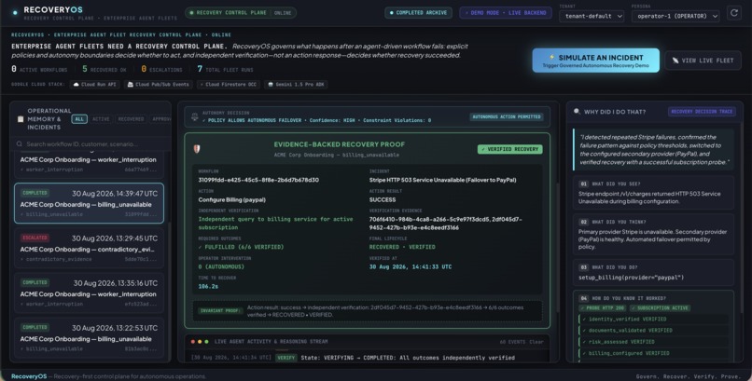Click the red dot in activity stream header

point(193,341)
